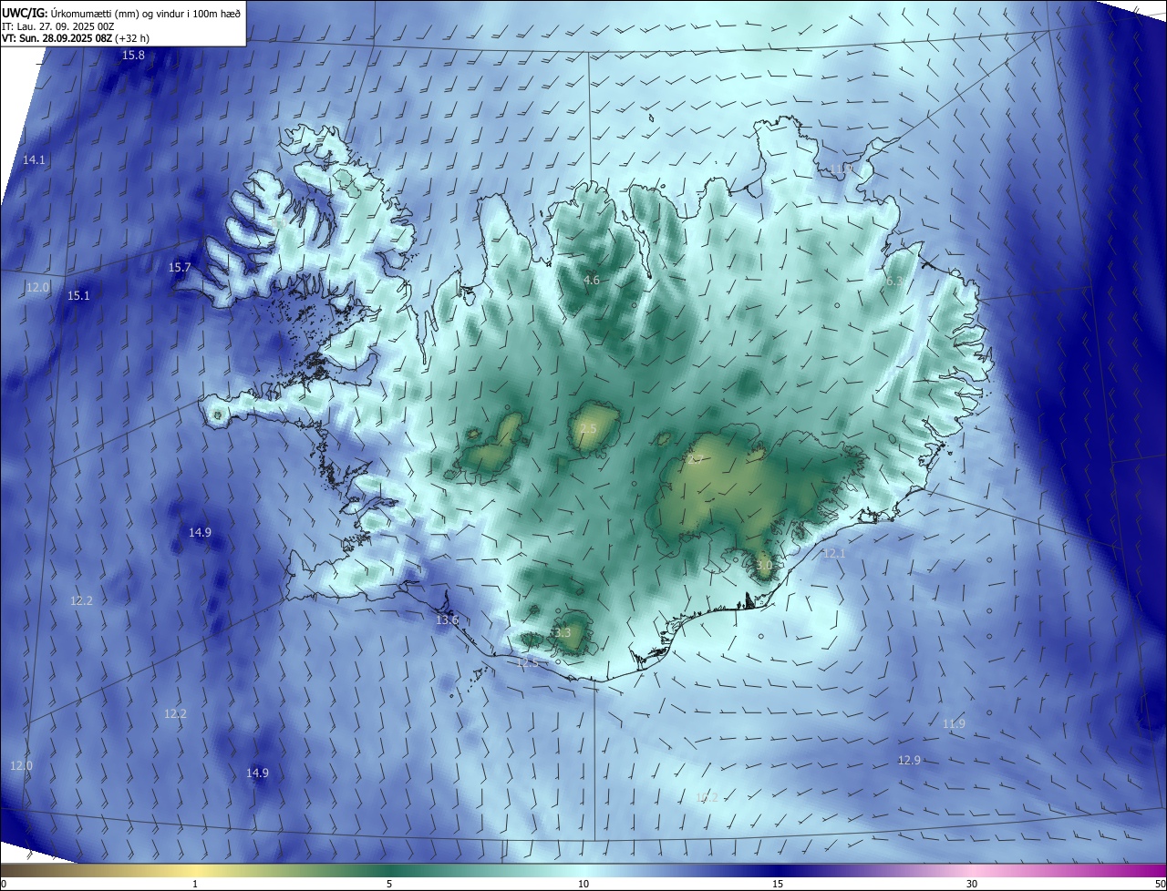The width and height of the screenshot is (1167, 891).
Task: Click the 15.1 value label
Action: [78, 295]
